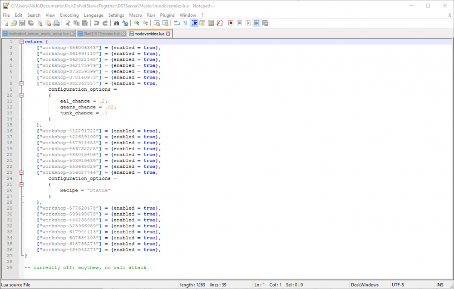This screenshot has width=454, height=289.
Task: Click the Cut scissors icon
Action: coord(68,23)
